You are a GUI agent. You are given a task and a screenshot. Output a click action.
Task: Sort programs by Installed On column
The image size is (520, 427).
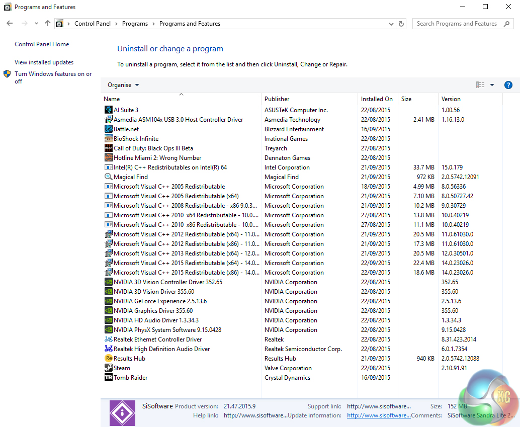pyautogui.click(x=376, y=99)
